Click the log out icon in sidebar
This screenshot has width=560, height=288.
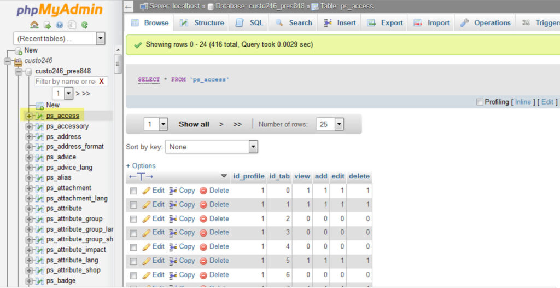pos(47,25)
